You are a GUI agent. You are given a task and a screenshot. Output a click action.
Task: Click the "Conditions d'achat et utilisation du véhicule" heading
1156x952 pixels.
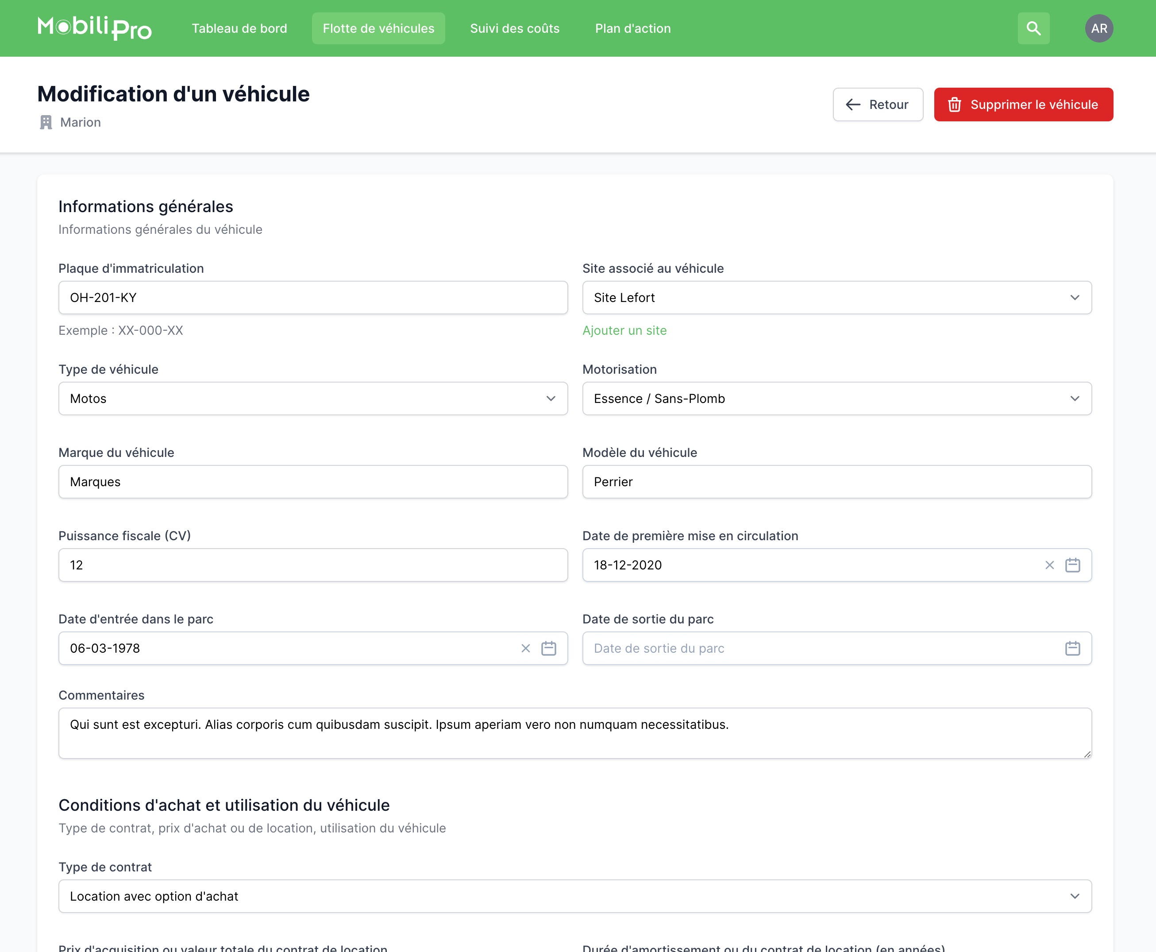tap(223, 805)
